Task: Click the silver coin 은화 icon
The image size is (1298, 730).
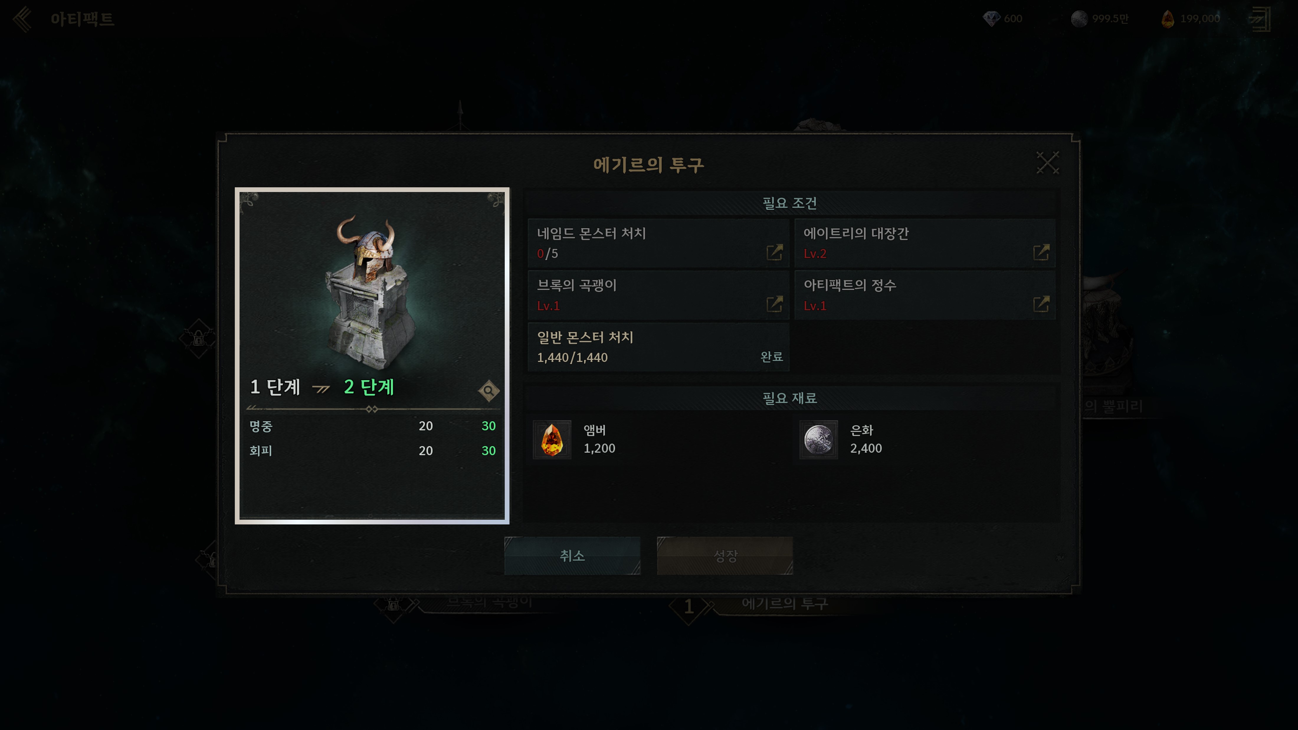Action: [x=818, y=439]
